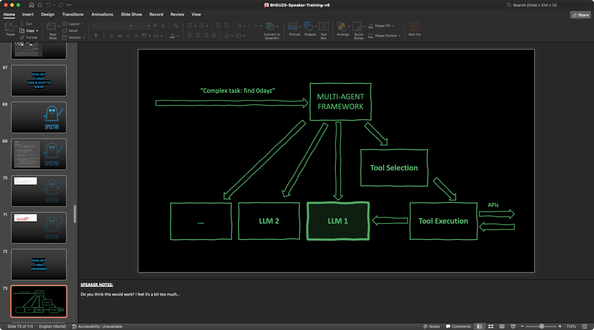Open the Shape Fill dropdown
Screen dimensions: 594x330
(393, 26)
